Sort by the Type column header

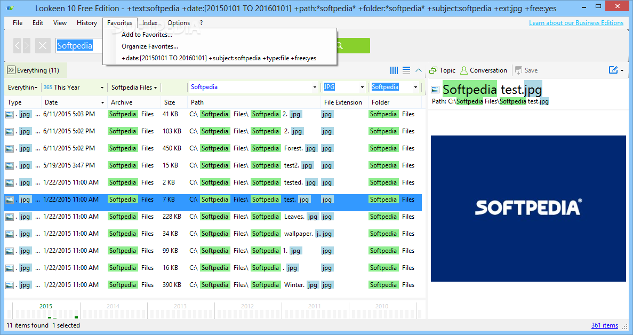point(23,102)
